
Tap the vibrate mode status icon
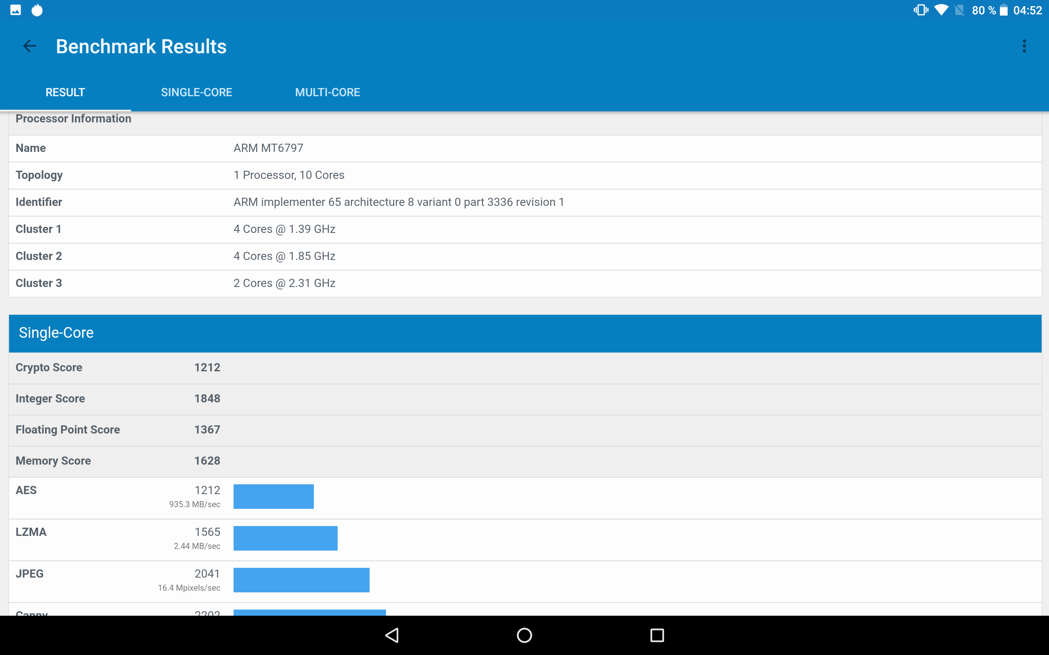(920, 10)
